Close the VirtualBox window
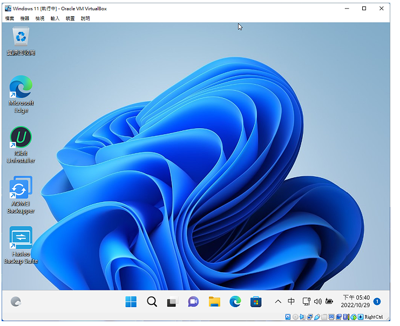Viewport: 400px width, 326px height. coord(382,9)
